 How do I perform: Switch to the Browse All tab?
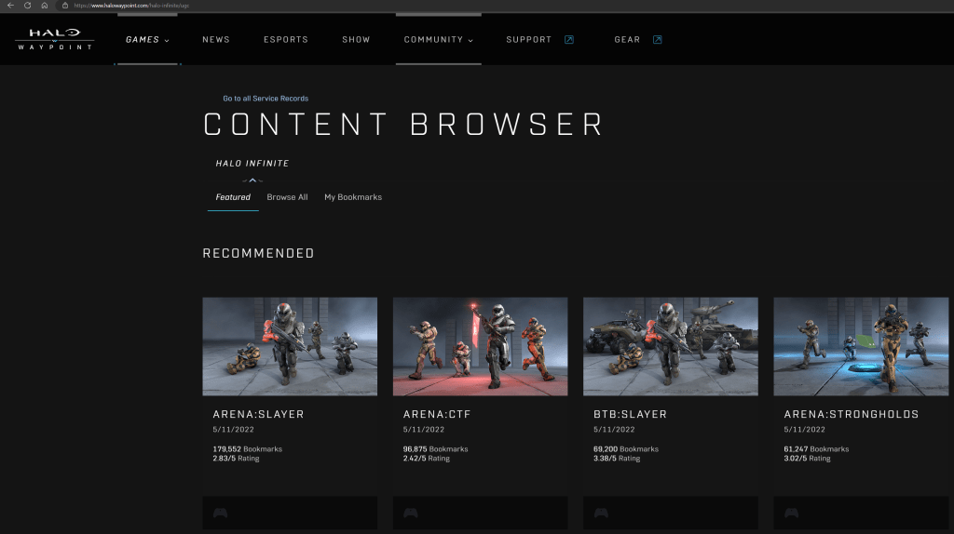[287, 197]
